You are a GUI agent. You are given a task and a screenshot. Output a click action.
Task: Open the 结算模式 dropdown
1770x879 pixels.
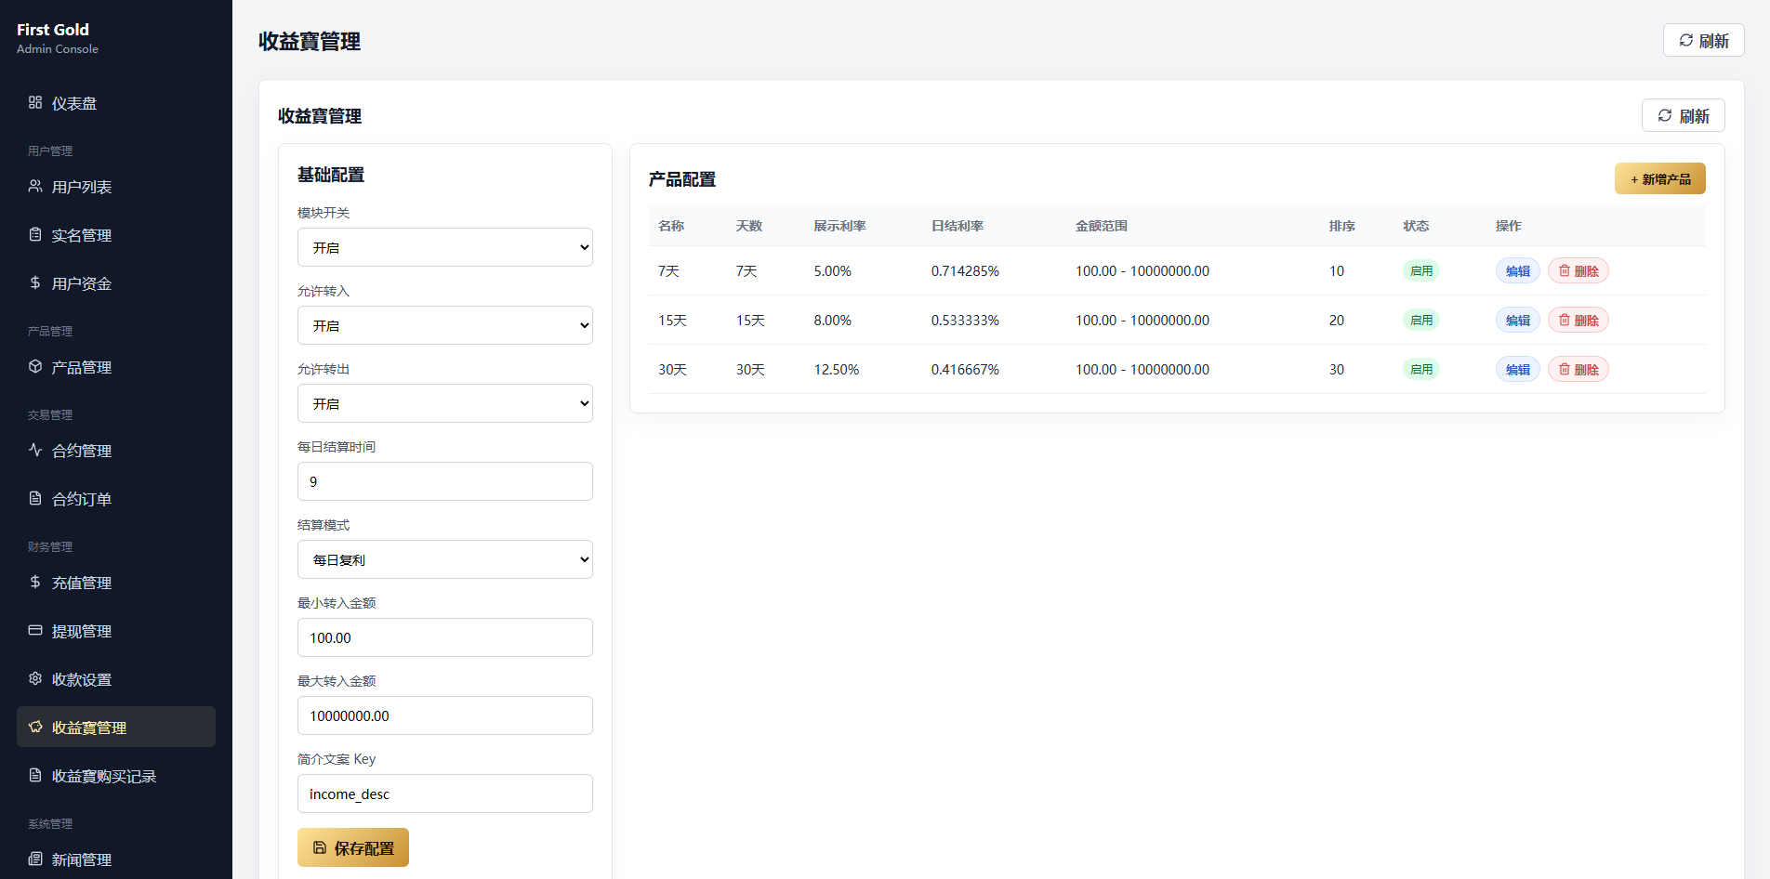pos(445,559)
